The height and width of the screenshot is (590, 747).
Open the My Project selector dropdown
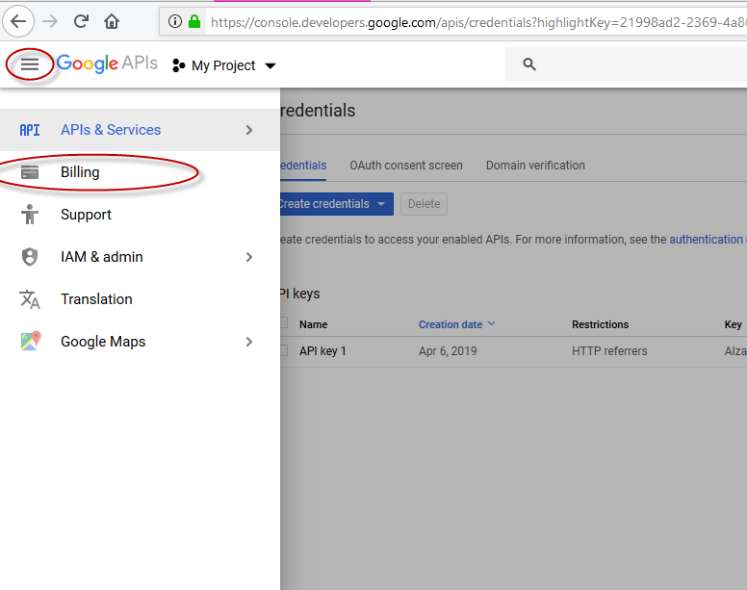pos(224,65)
